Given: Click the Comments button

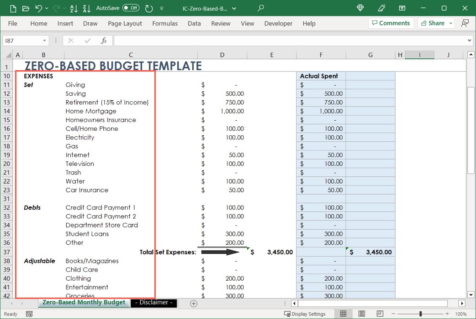Looking at the screenshot, I should [x=391, y=23].
